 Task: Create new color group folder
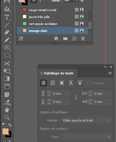[x=65, y=38]
